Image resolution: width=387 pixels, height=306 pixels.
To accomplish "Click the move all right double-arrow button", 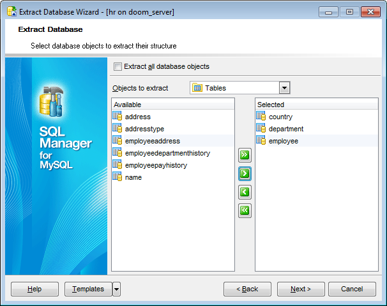I will (x=245, y=155).
